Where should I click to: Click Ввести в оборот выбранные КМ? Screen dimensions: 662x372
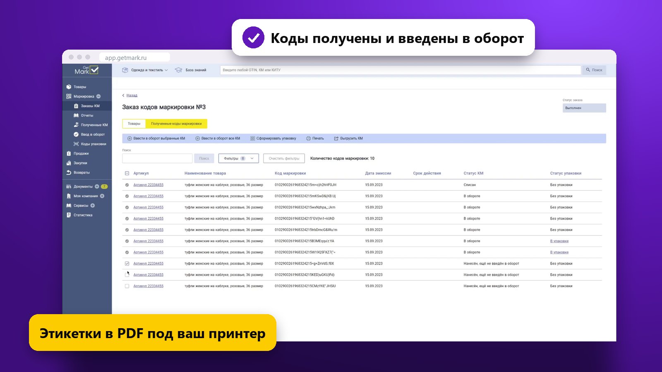[x=156, y=138]
